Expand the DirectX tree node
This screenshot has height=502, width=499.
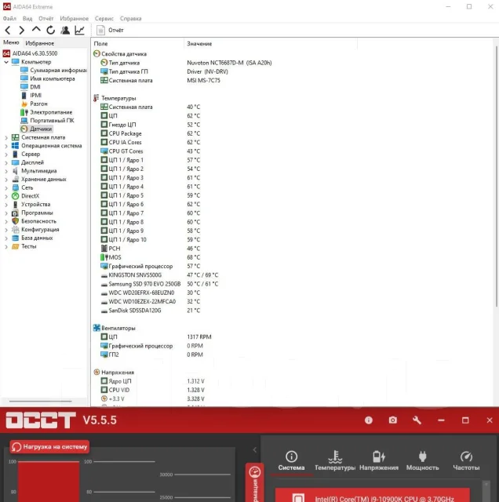point(6,196)
